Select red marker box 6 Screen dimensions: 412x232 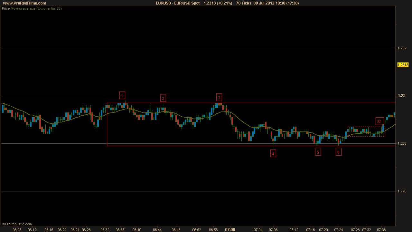(339, 152)
